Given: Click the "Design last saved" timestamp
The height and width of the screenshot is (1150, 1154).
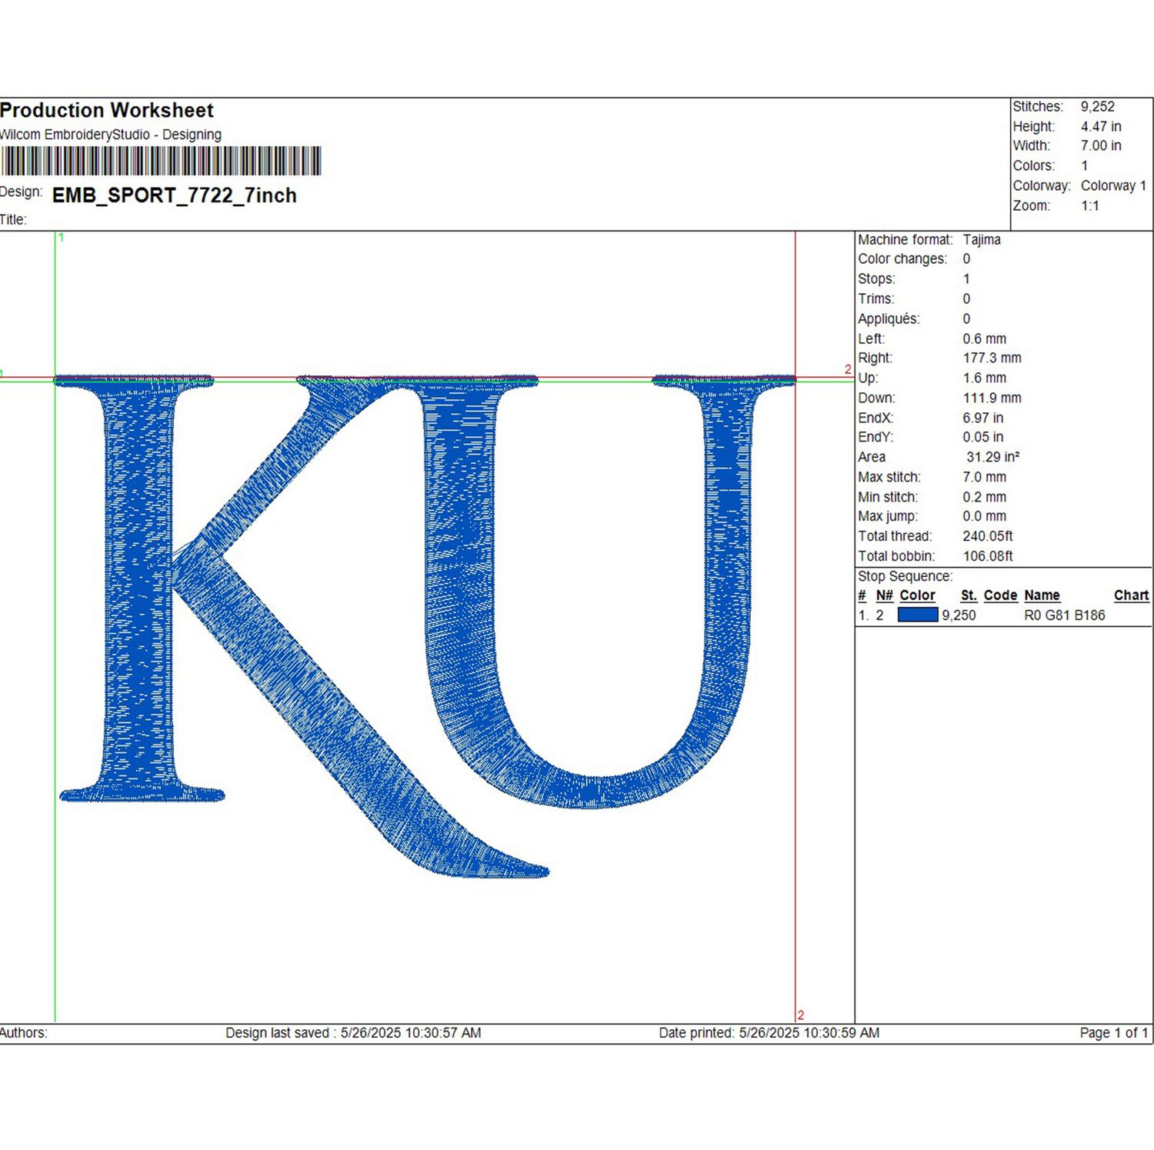Looking at the screenshot, I should tap(353, 1033).
